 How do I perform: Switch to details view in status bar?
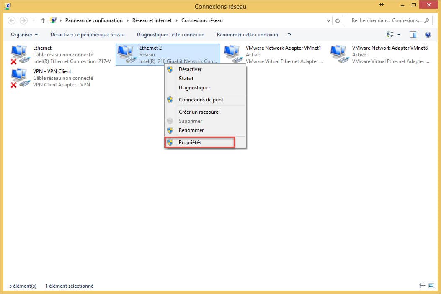[422, 286]
